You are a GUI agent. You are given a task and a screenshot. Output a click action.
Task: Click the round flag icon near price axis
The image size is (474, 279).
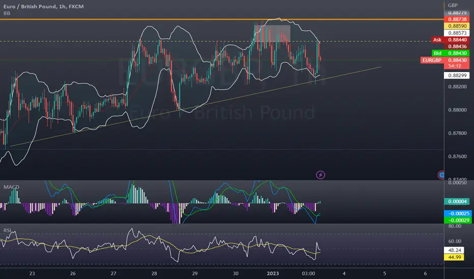coord(441,175)
